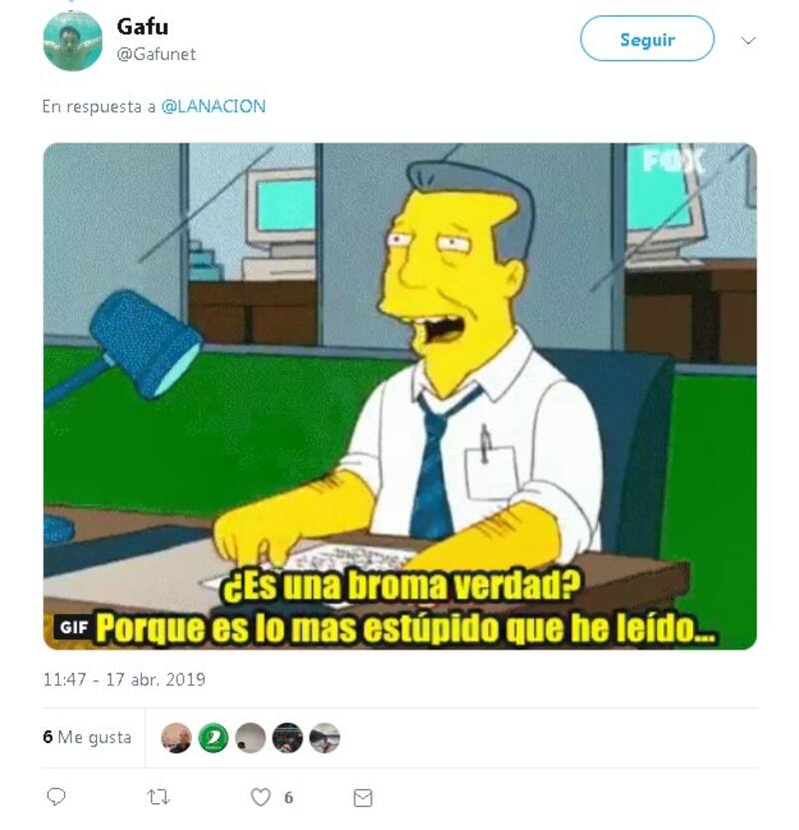Click the GIF badge on media

(x=74, y=627)
